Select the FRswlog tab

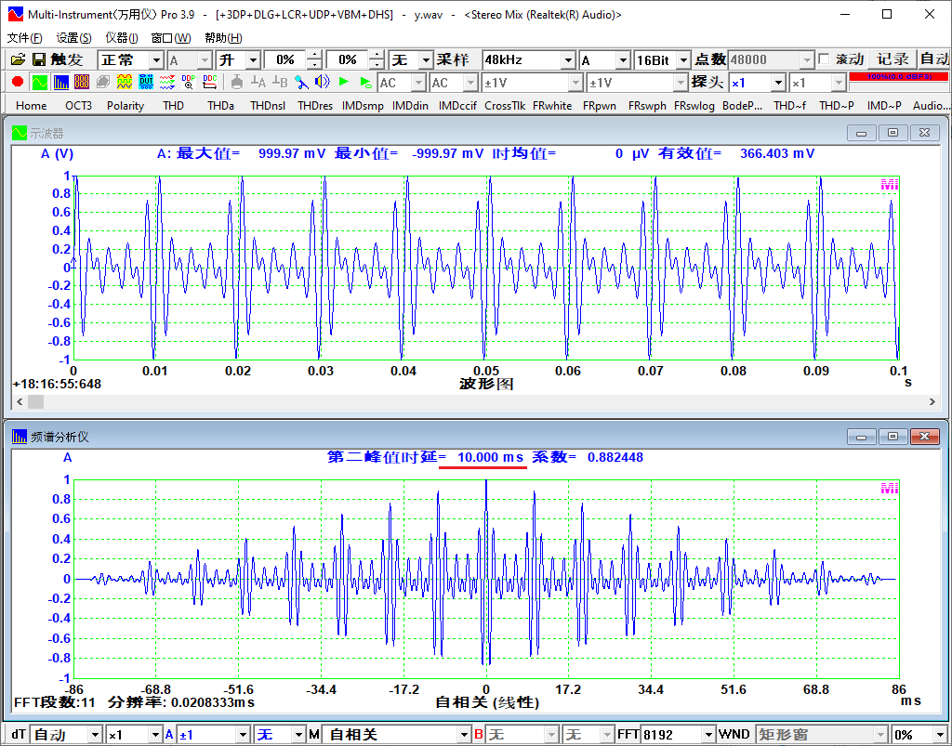click(694, 106)
